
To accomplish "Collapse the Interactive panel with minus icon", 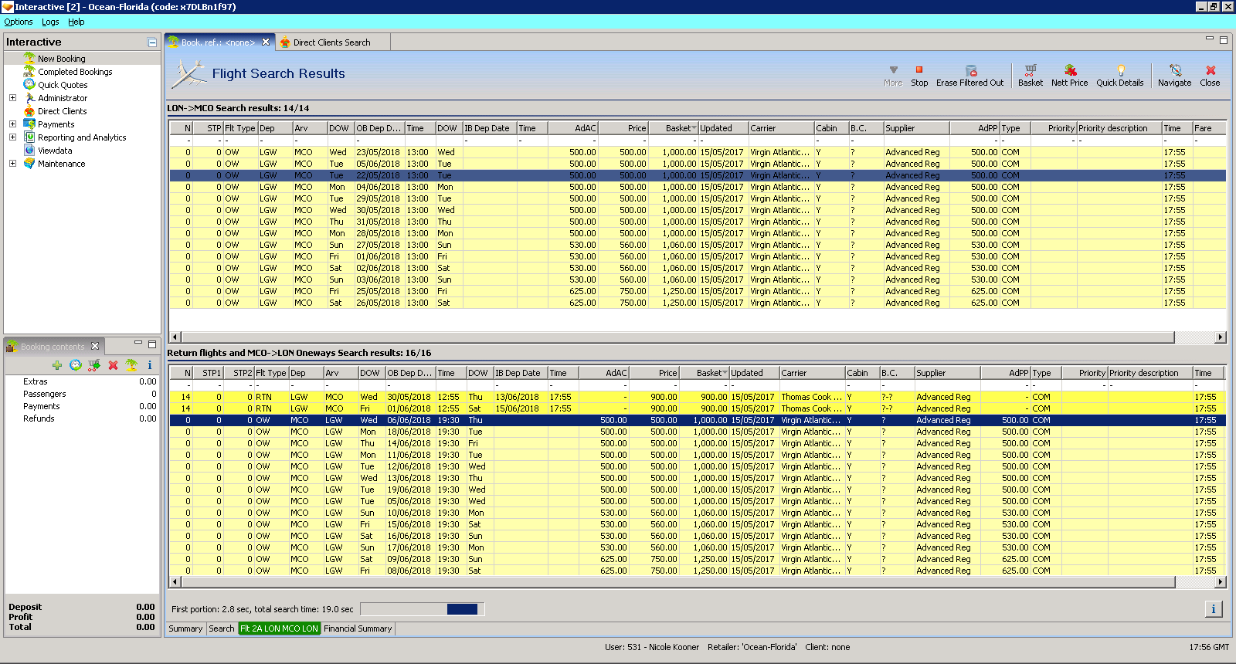I will 152,42.
